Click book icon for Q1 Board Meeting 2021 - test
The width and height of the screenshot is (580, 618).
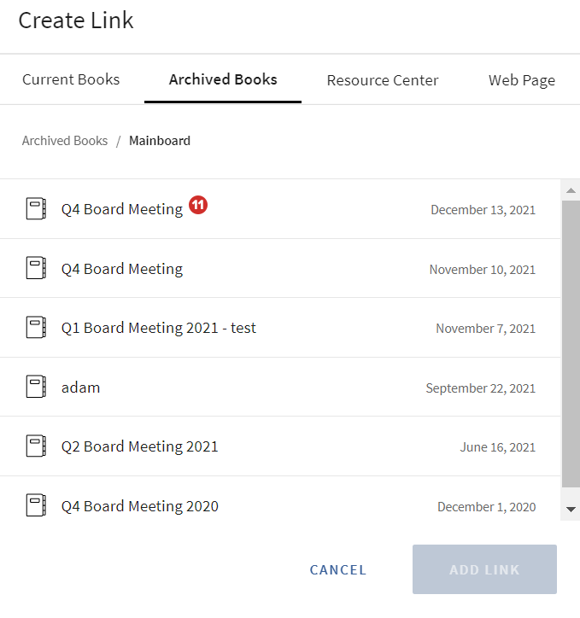(35, 328)
